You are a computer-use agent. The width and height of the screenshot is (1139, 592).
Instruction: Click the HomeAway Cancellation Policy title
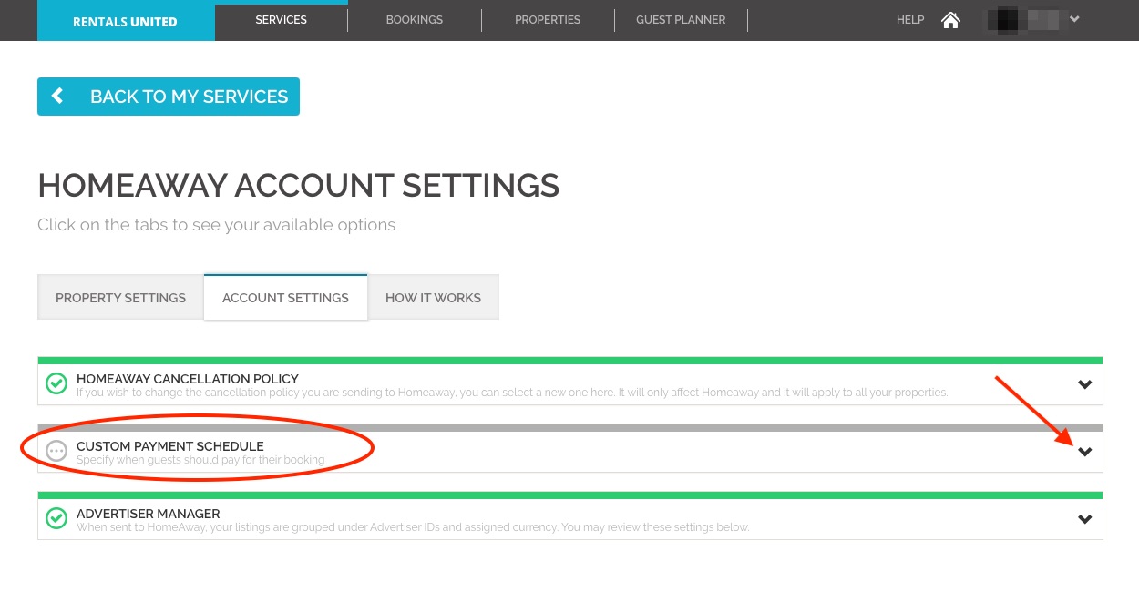coord(188,379)
